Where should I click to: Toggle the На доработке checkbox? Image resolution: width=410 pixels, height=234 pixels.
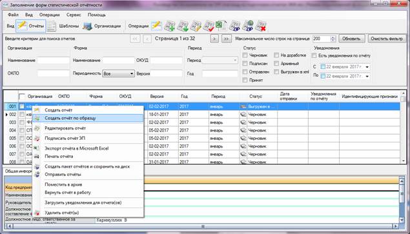pyautogui.click(x=276, y=55)
